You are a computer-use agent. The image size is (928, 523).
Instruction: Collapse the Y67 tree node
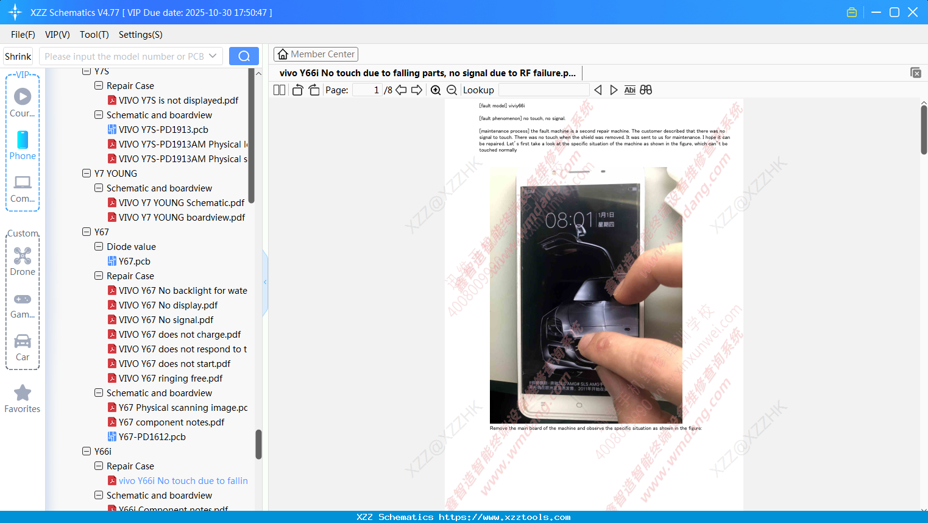coord(87,232)
